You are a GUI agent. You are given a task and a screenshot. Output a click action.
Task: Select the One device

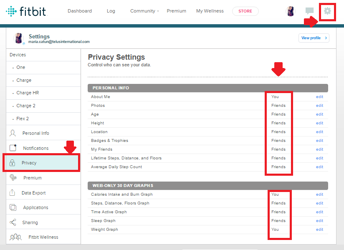click(x=43, y=67)
